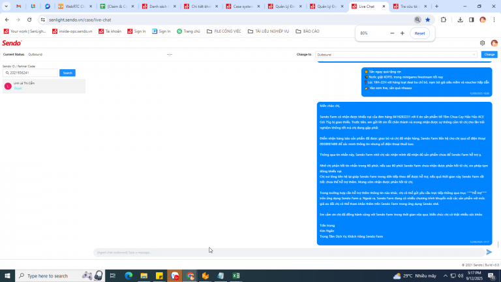Switch to the WebRTC tab
The width and height of the screenshot is (501, 282).
75,7
